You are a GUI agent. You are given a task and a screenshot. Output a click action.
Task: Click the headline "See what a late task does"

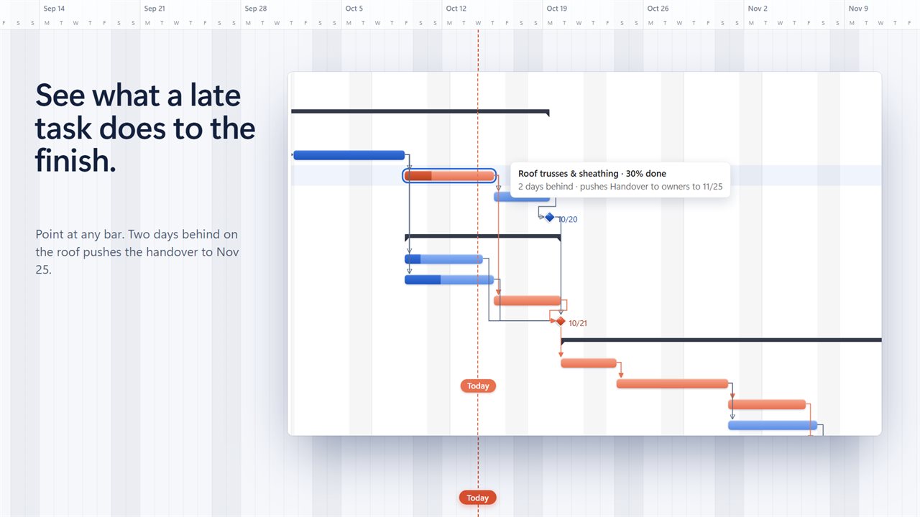(x=145, y=127)
